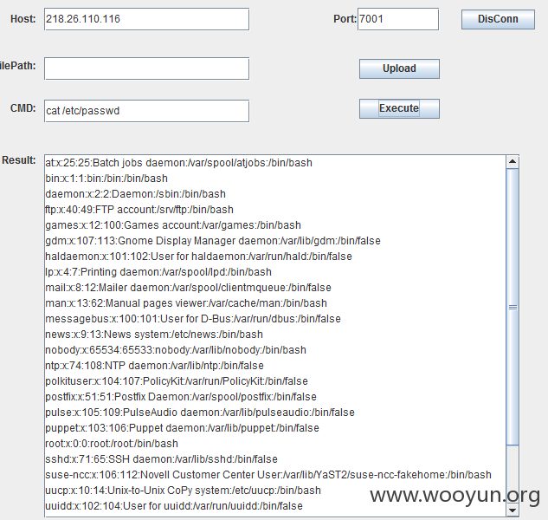Image resolution: width=548 pixels, height=520 pixels.
Task: Select the pulse PulseAudio daemon line
Action: (x=200, y=413)
